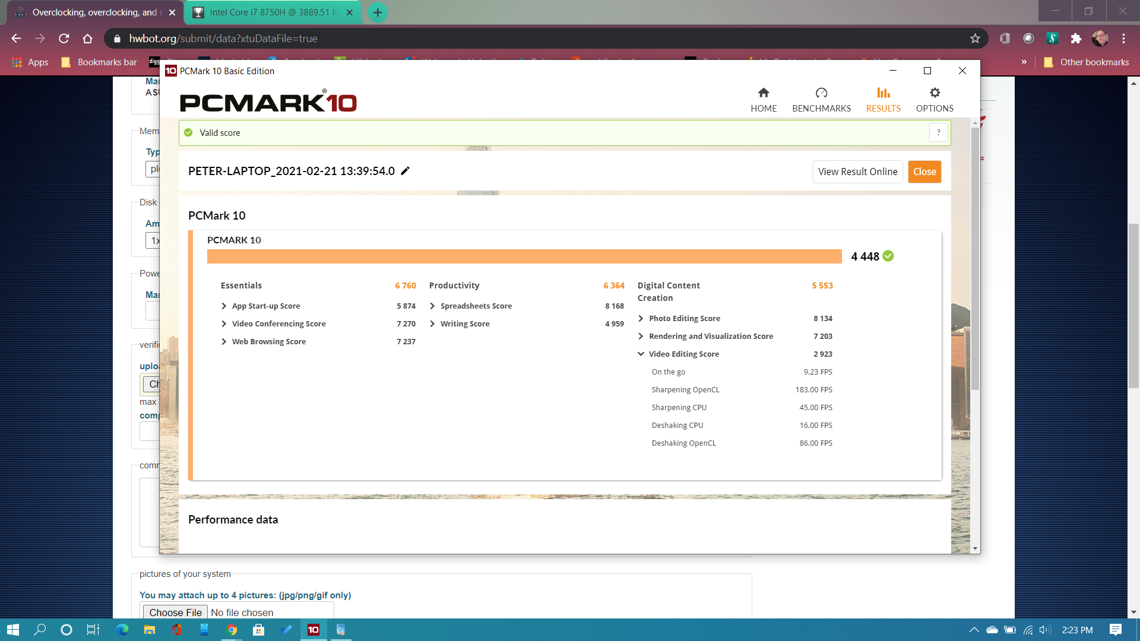The height and width of the screenshot is (641, 1140).
Task: Open Chrome from taskbar
Action: [x=232, y=630]
